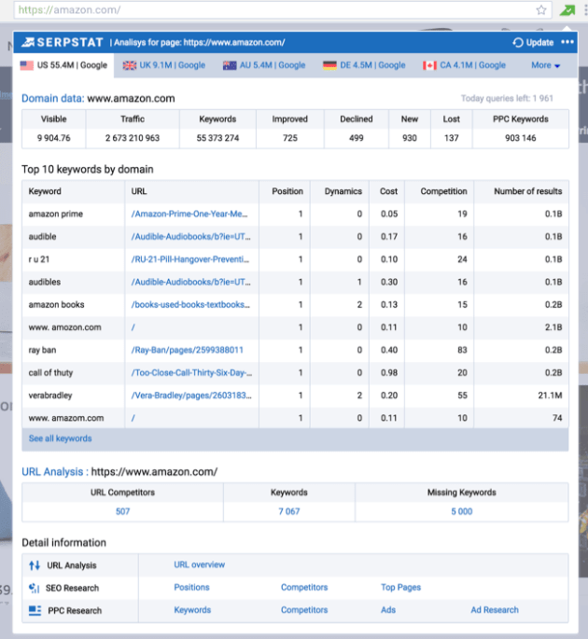The width and height of the screenshot is (588, 639).
Task: Open the Ray-Ban pages URL link
Action: coord(188,350)
